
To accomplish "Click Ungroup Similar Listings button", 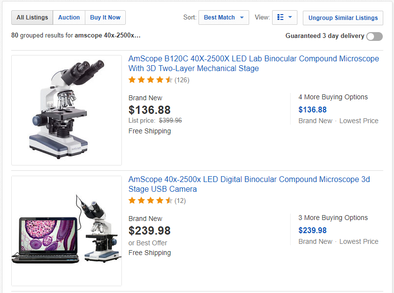I will tap(343, 18).
